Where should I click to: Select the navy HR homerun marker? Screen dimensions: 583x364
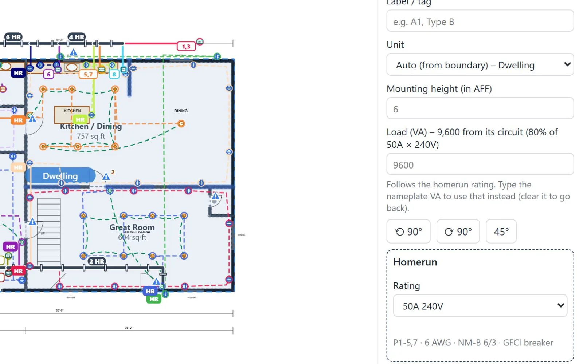click(18, 73)
